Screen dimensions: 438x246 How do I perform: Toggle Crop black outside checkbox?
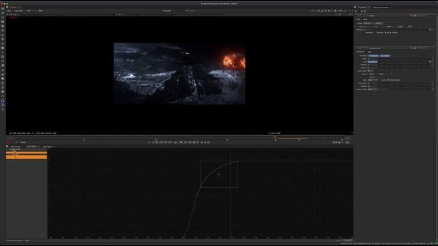tap(386, 32)
